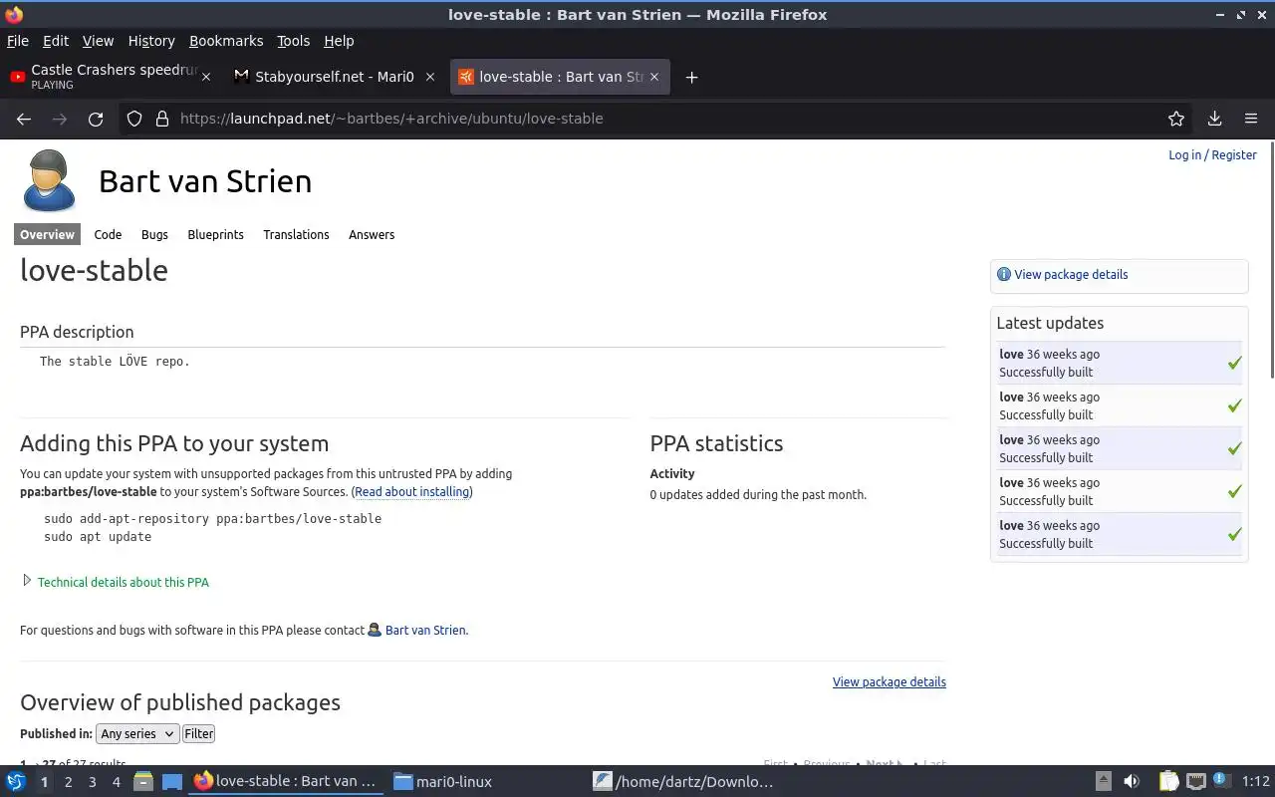Click the love-stable Firefox taskbar button
The width and height of the screenshot is (1275, 797).
coord(286,781)
